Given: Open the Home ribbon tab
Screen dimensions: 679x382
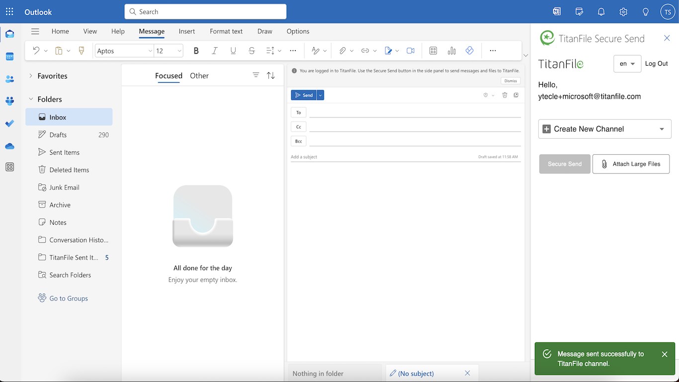Looking at the screenshot, I should (x=60, y=31).
